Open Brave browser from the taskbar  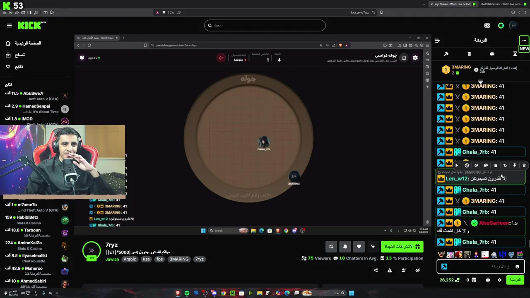click(178, 293)
